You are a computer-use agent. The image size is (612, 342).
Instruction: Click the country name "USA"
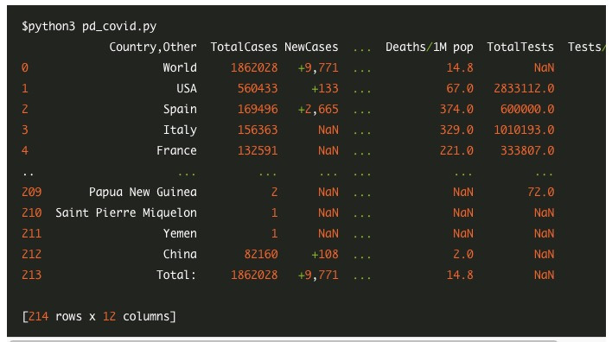(187, 88)
